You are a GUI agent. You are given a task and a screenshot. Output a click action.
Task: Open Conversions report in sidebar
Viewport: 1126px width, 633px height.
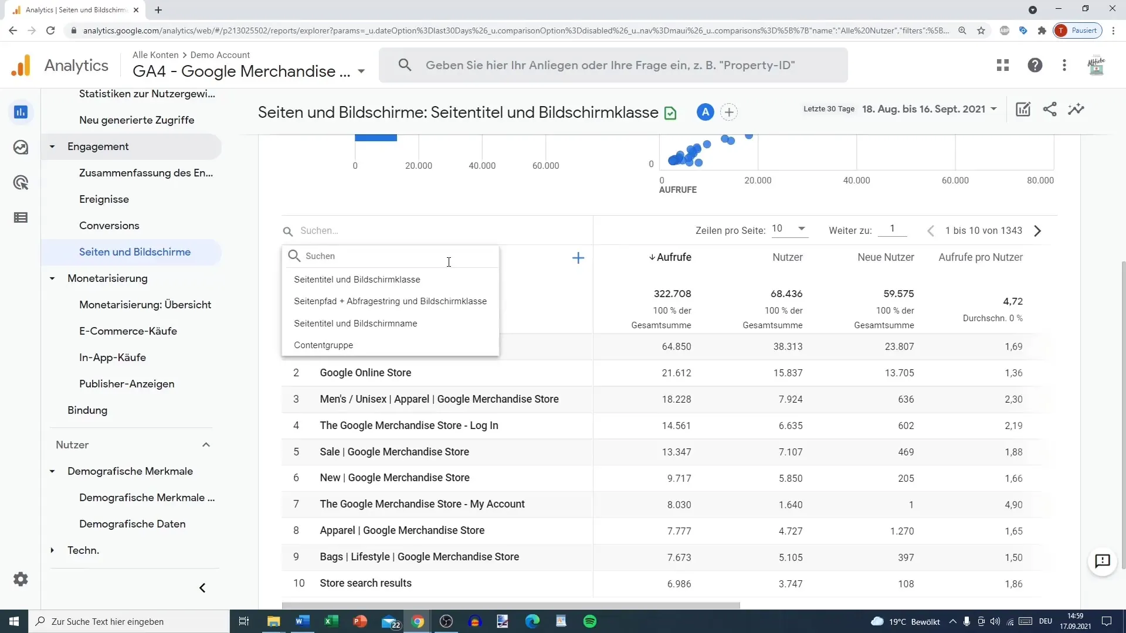pos(109,226)
